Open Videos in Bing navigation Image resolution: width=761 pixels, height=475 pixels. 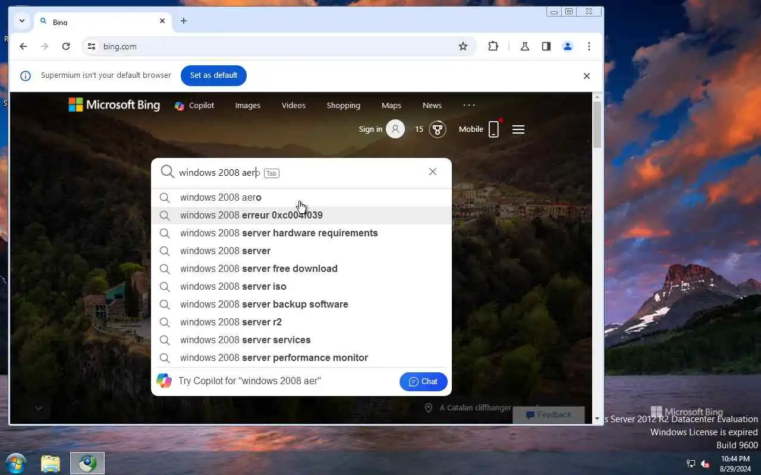(x=294, y=106)
